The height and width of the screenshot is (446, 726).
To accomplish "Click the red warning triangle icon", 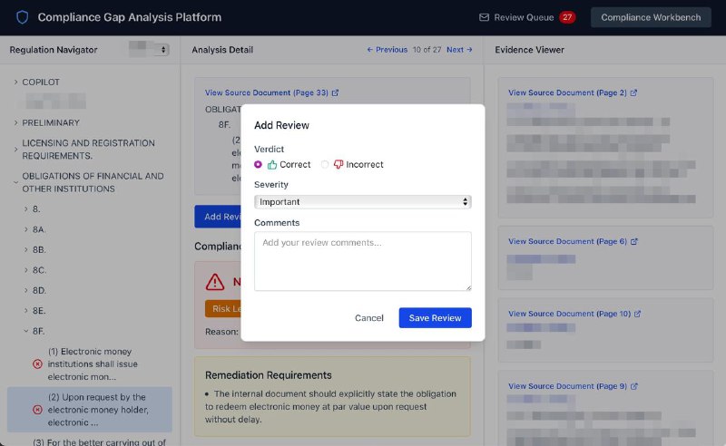I will coord(215,282).
